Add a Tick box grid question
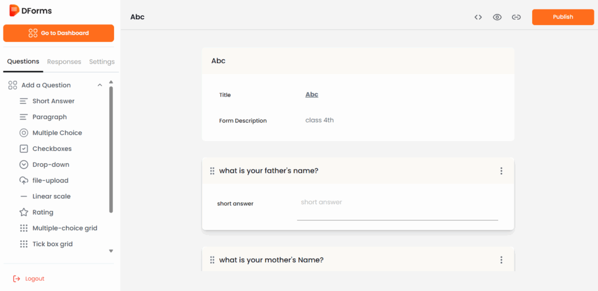 tap(52, 244)
